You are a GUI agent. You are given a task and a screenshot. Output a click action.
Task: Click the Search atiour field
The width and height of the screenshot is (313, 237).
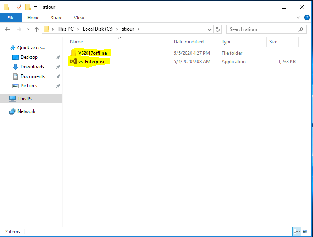(266, 29)
